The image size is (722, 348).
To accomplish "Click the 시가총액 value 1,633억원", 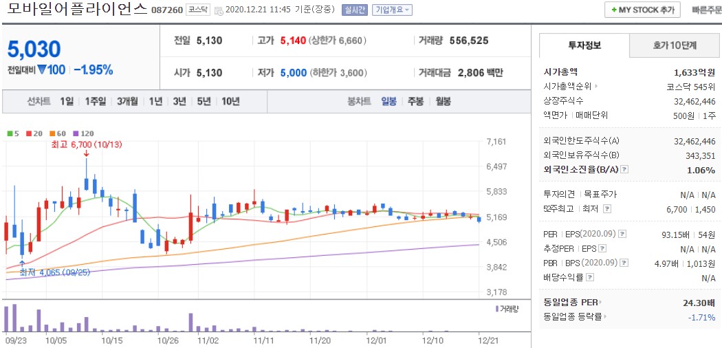I will coord(694,72).
